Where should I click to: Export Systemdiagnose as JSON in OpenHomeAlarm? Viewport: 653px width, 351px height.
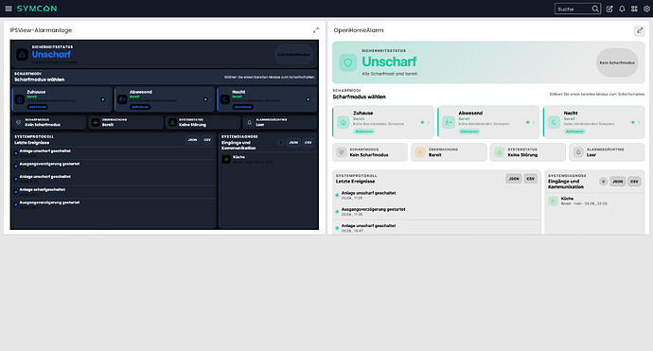click(618, 182)
